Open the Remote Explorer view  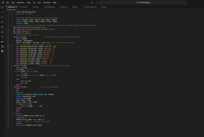click(x=2, y=32)
